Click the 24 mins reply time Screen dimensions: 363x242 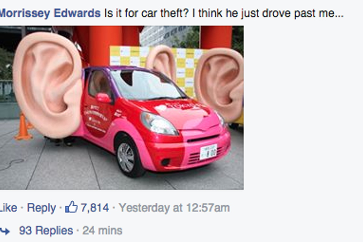pyautogui.click(x=102, y=230)
